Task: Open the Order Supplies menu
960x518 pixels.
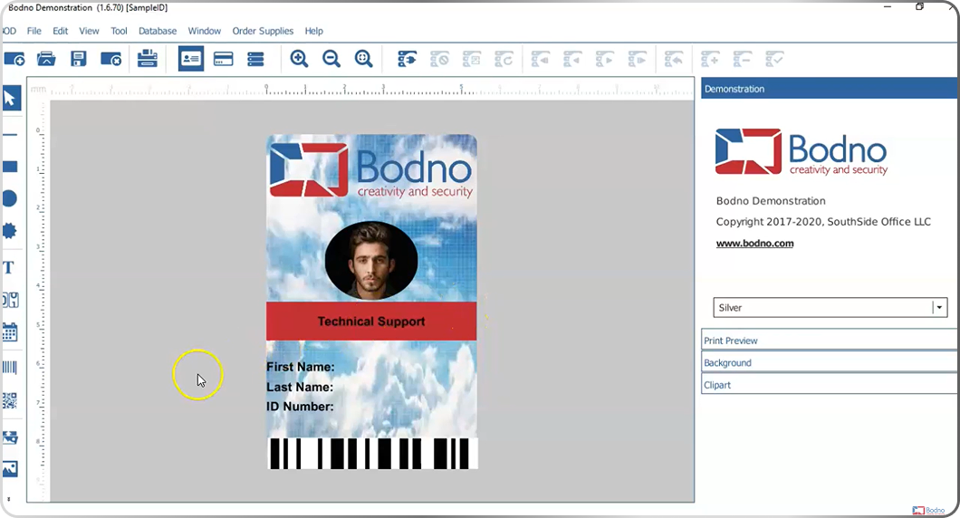Action: [x=263, y=31]
